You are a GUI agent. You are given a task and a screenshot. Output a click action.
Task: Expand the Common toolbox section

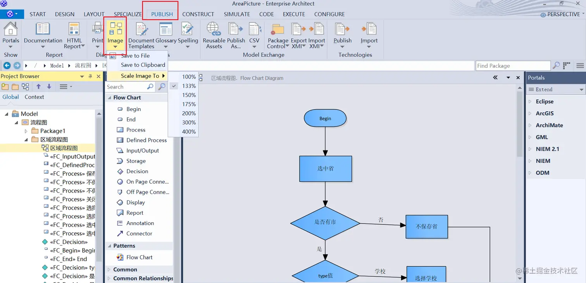point(109,270)
